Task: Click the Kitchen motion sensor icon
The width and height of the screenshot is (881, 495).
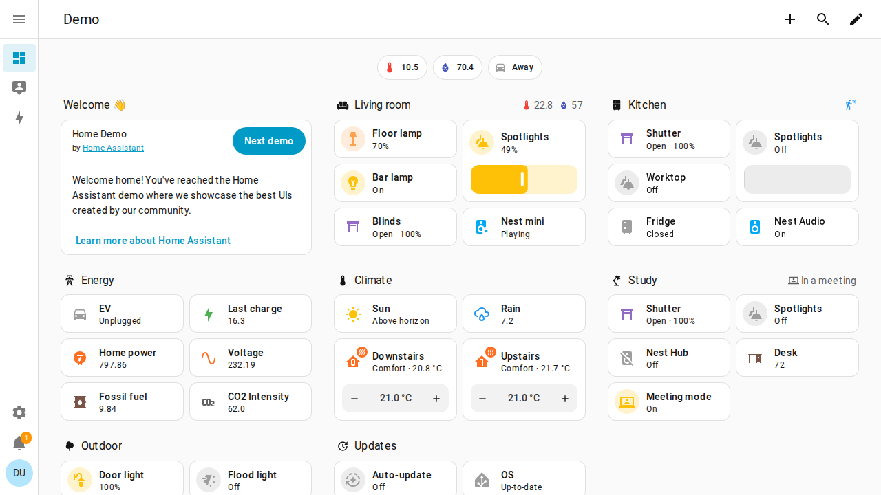Action: pyautogui.click(x=851, y=105)
